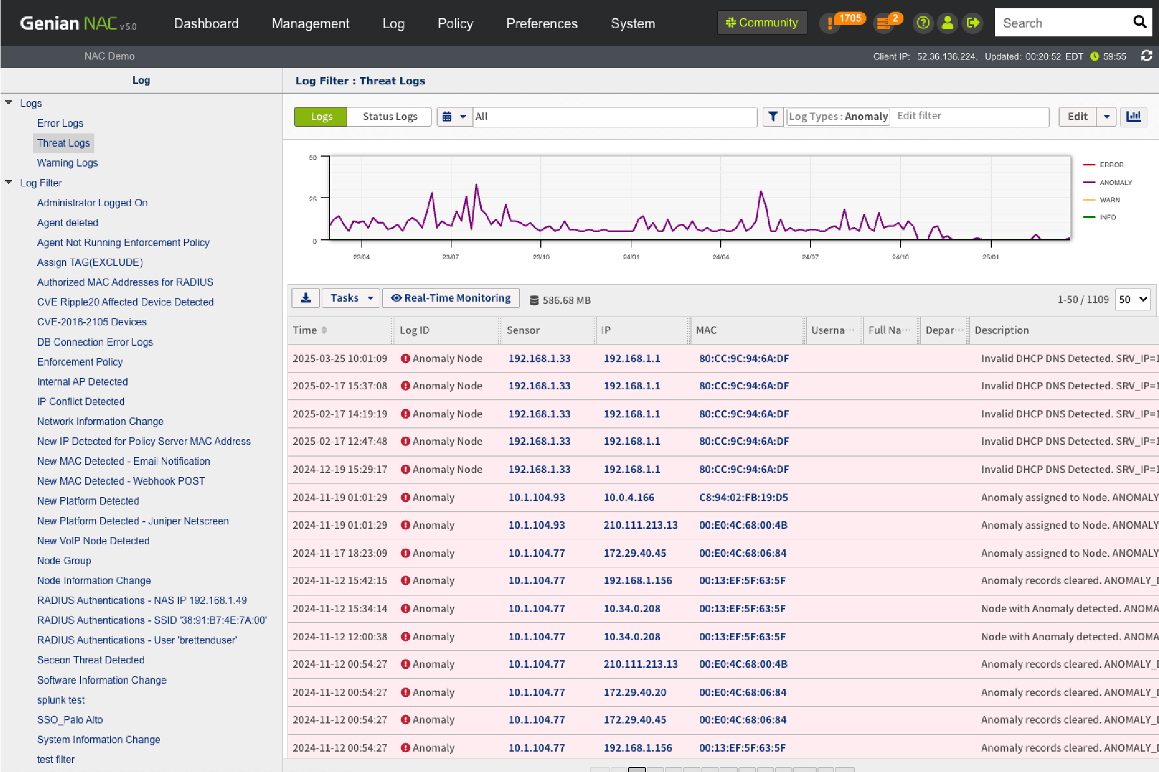The width and height of the screenshot is (1159, 772).
Task: Click the user account profile icon
Action: coord(948,23)
